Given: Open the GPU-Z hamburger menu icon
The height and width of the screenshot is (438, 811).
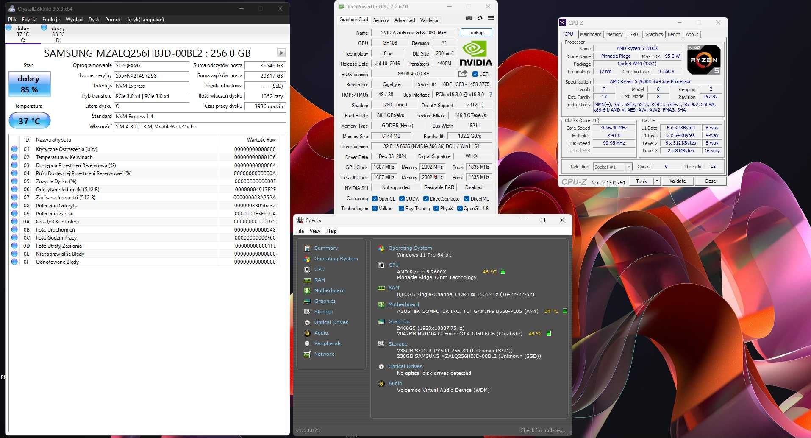Looking at the screenshot, I should (x=491, y=18).
